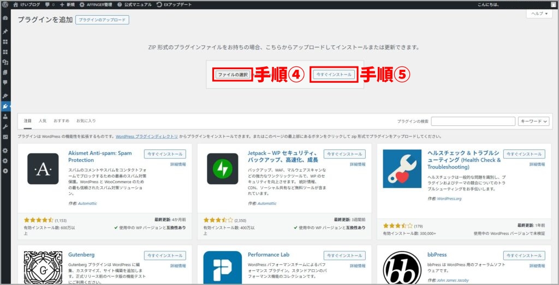Install the Gutenberg plugin now
Image resolution: width=559 pixels, height=285 pixels.
pyautogui.click(x=165, y=255)
